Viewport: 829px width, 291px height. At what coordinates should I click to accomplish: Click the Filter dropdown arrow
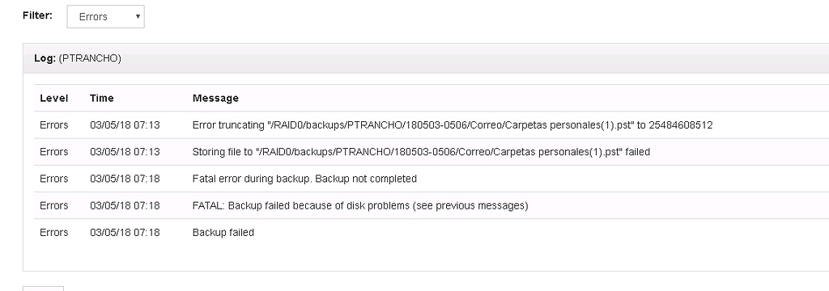(138, 16)
